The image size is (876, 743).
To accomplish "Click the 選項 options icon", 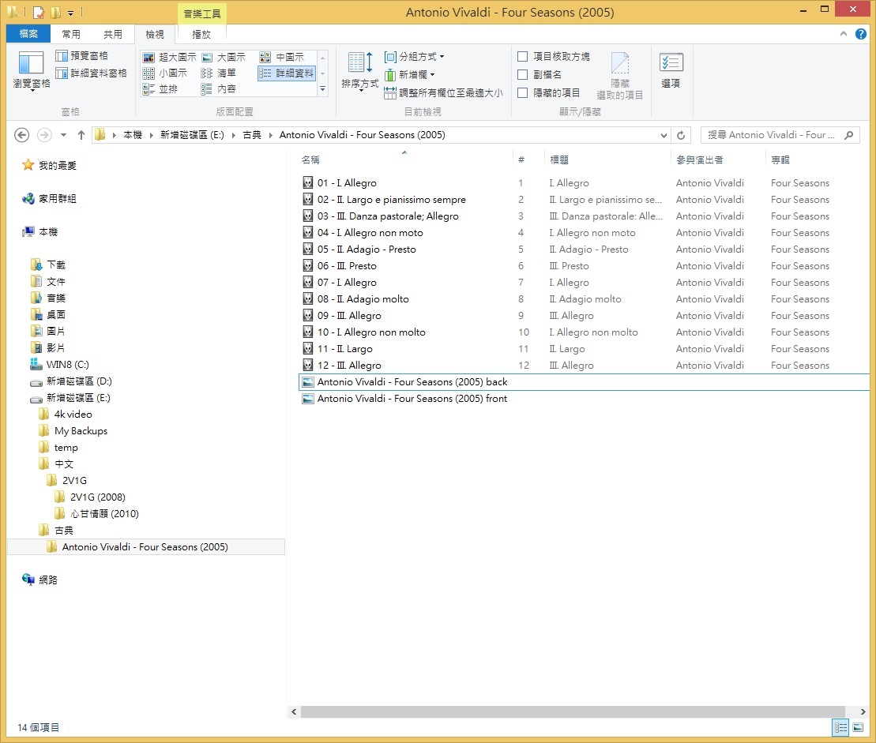I will tap(671, 65).
